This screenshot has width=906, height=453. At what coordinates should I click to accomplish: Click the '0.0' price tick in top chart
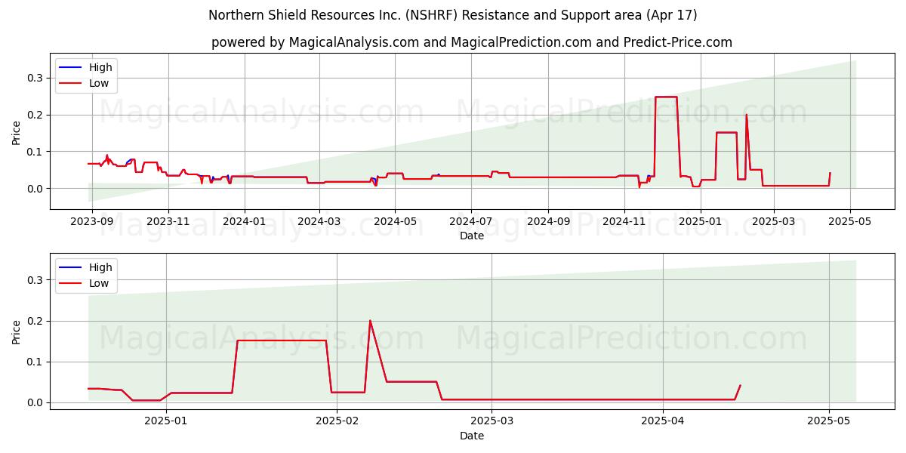[36, 189]
